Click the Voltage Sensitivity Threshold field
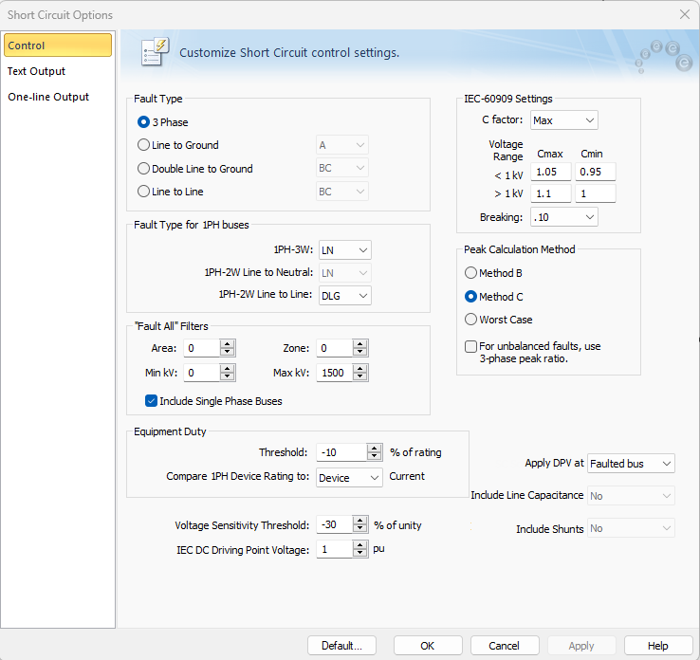This screenshot has width=700, height=660. (x=335, y=524)
